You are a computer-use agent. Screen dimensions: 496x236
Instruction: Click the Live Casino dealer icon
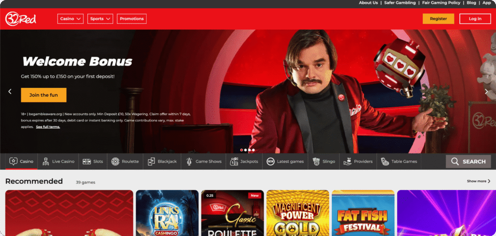tap(46, 161)
